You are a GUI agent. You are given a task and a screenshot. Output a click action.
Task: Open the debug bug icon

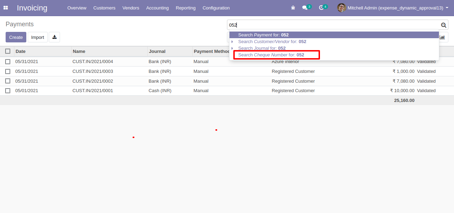coord(293,8)
